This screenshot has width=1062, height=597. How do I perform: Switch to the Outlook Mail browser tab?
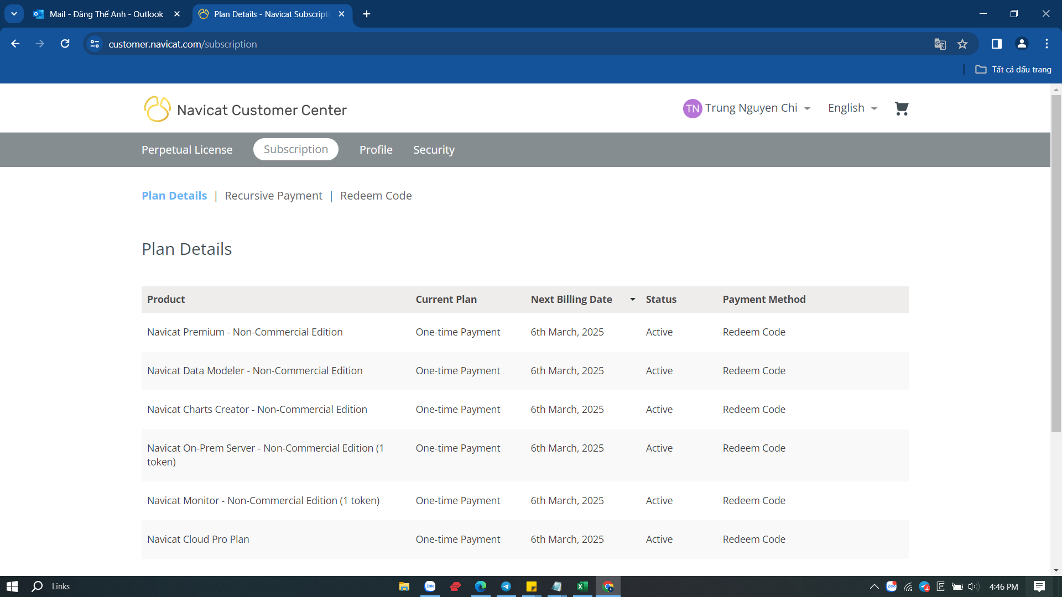[x=107, y=14]
